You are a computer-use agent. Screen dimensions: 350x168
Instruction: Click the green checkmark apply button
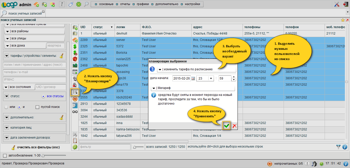(x=226, y=126)
